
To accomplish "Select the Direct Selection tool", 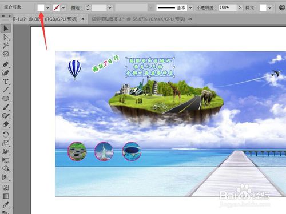I will pyautogui.click(x=6, y=37).
